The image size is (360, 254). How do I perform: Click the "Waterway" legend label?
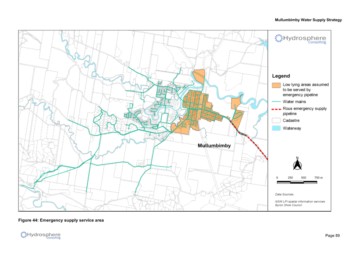click(x=292, y=128)
